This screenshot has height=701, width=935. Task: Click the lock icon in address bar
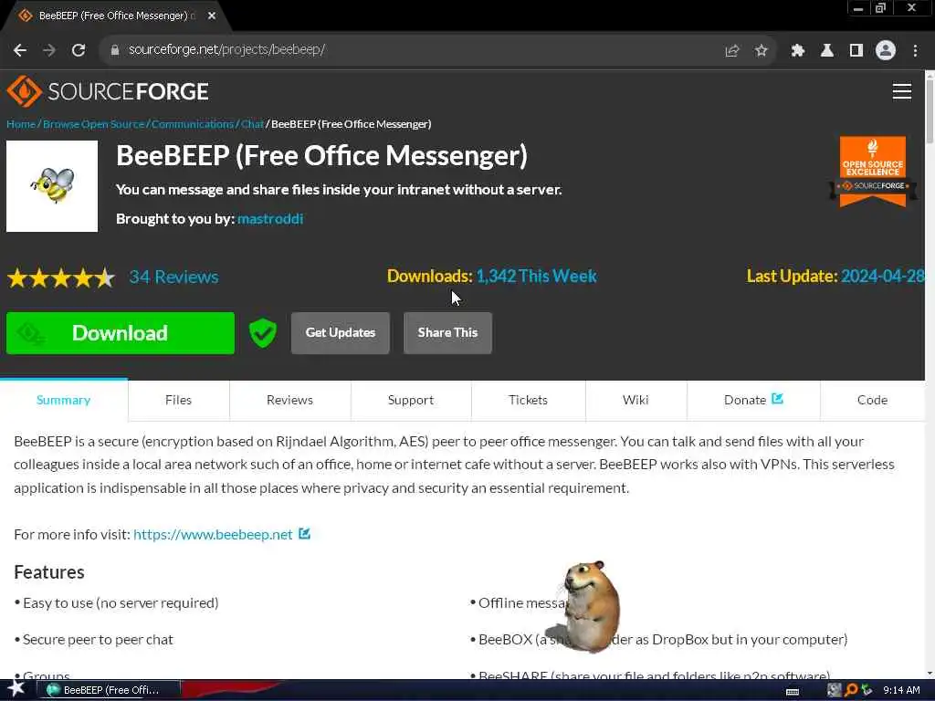(115, 50)
